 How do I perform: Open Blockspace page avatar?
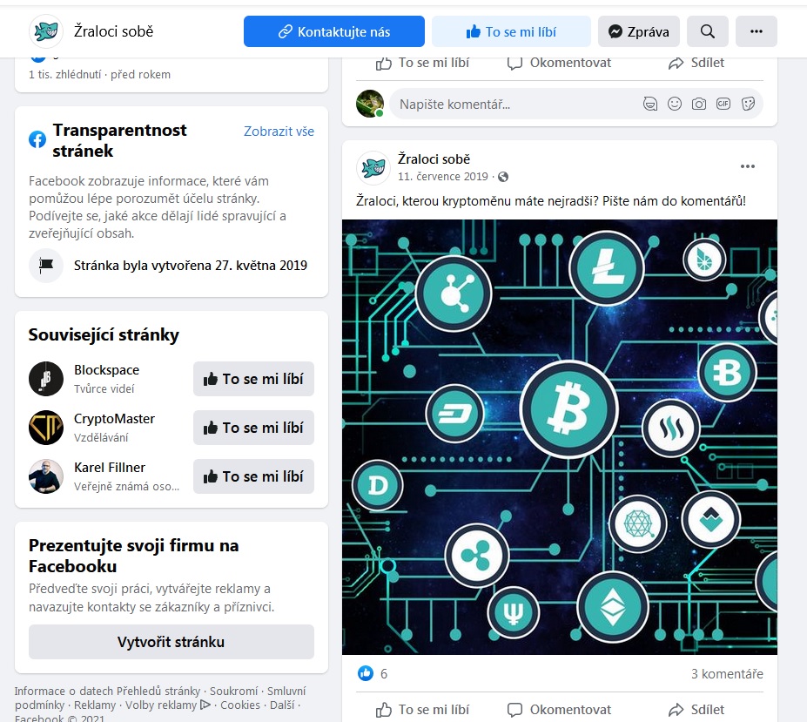click(46, 379)
